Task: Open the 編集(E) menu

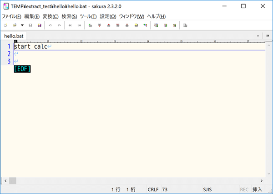Action: tap(32, 16)
